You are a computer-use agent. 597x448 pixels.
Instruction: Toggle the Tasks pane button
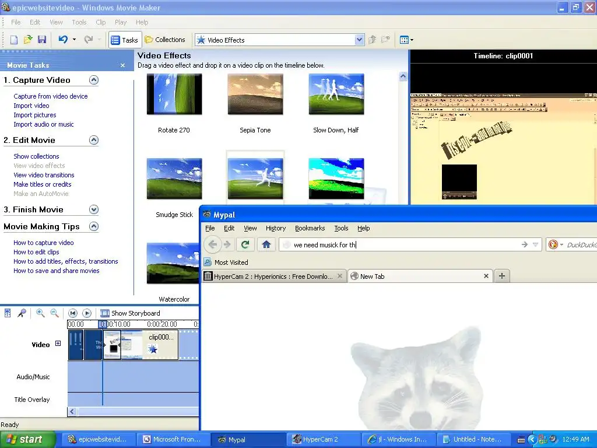tap(125, 40)
